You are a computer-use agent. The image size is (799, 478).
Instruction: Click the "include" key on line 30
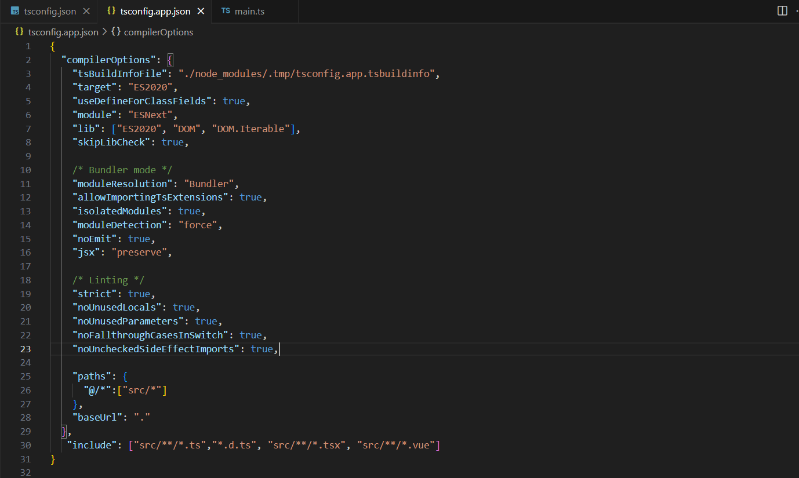click(92, 445)
